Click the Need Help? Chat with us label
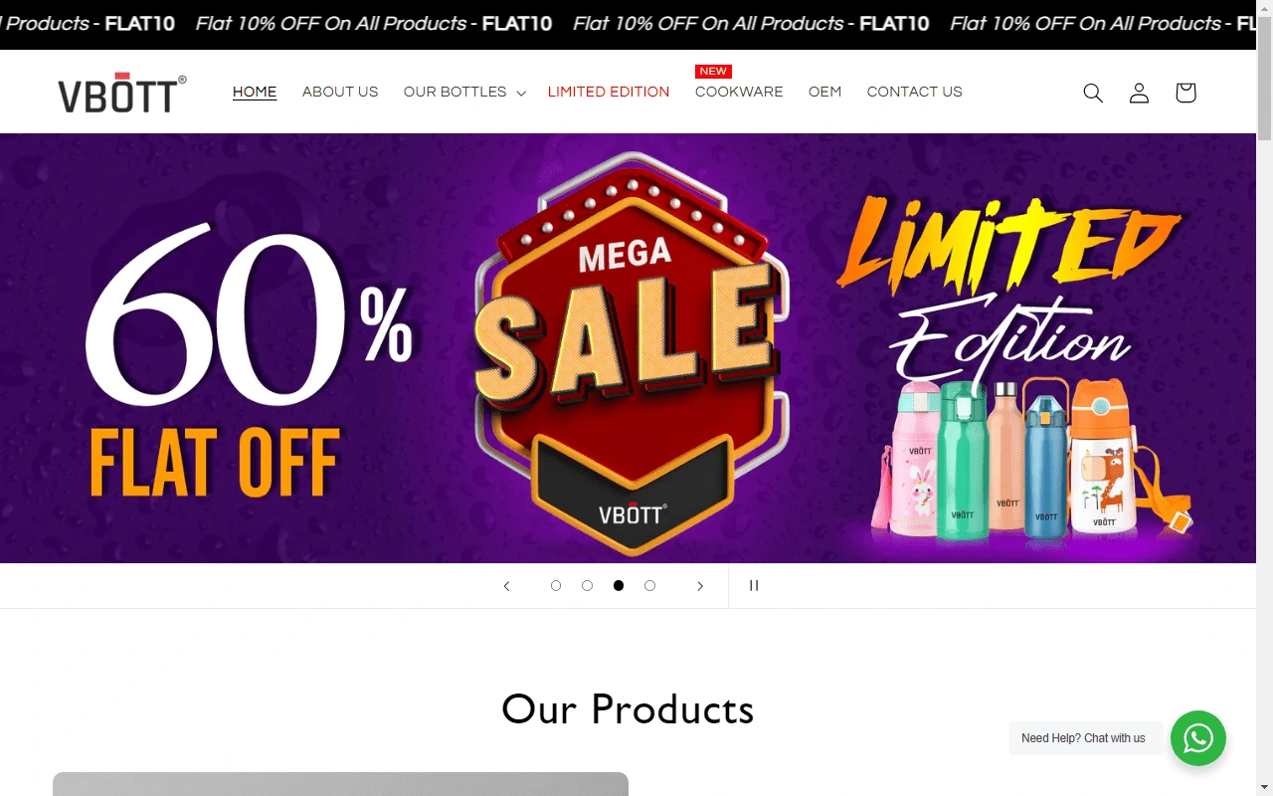The image size is (1273, 796). pos(1083,738)
